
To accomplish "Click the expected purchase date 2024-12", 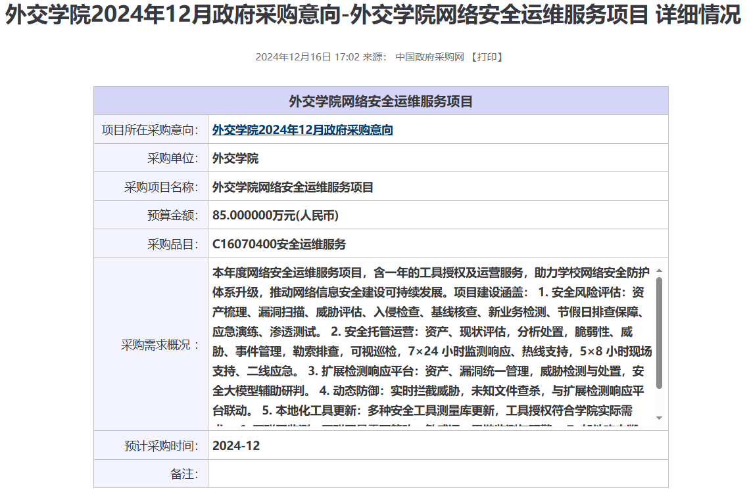I will coord(236,446).
